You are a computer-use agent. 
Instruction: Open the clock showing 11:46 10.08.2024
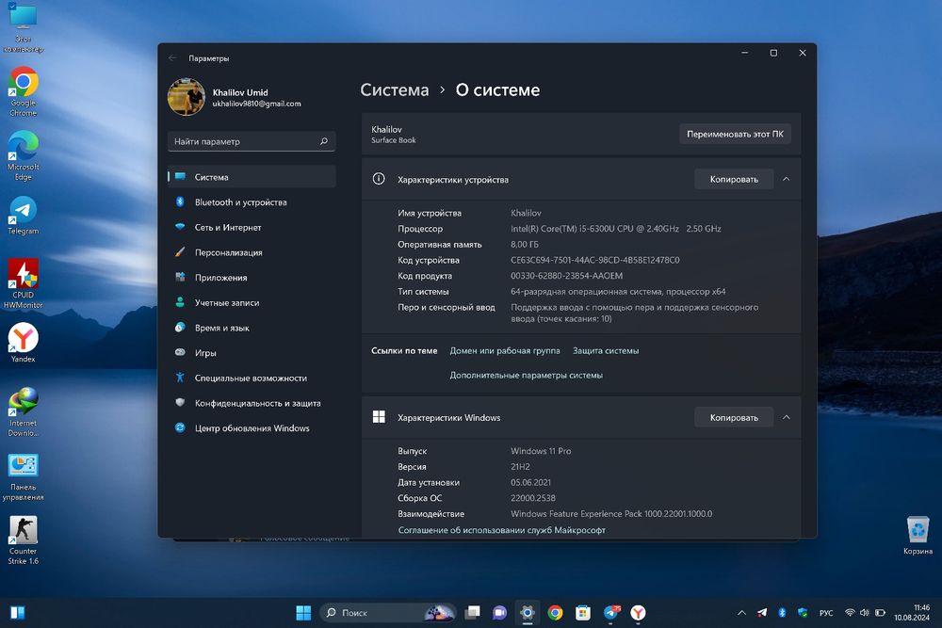(x=911, y=613)
